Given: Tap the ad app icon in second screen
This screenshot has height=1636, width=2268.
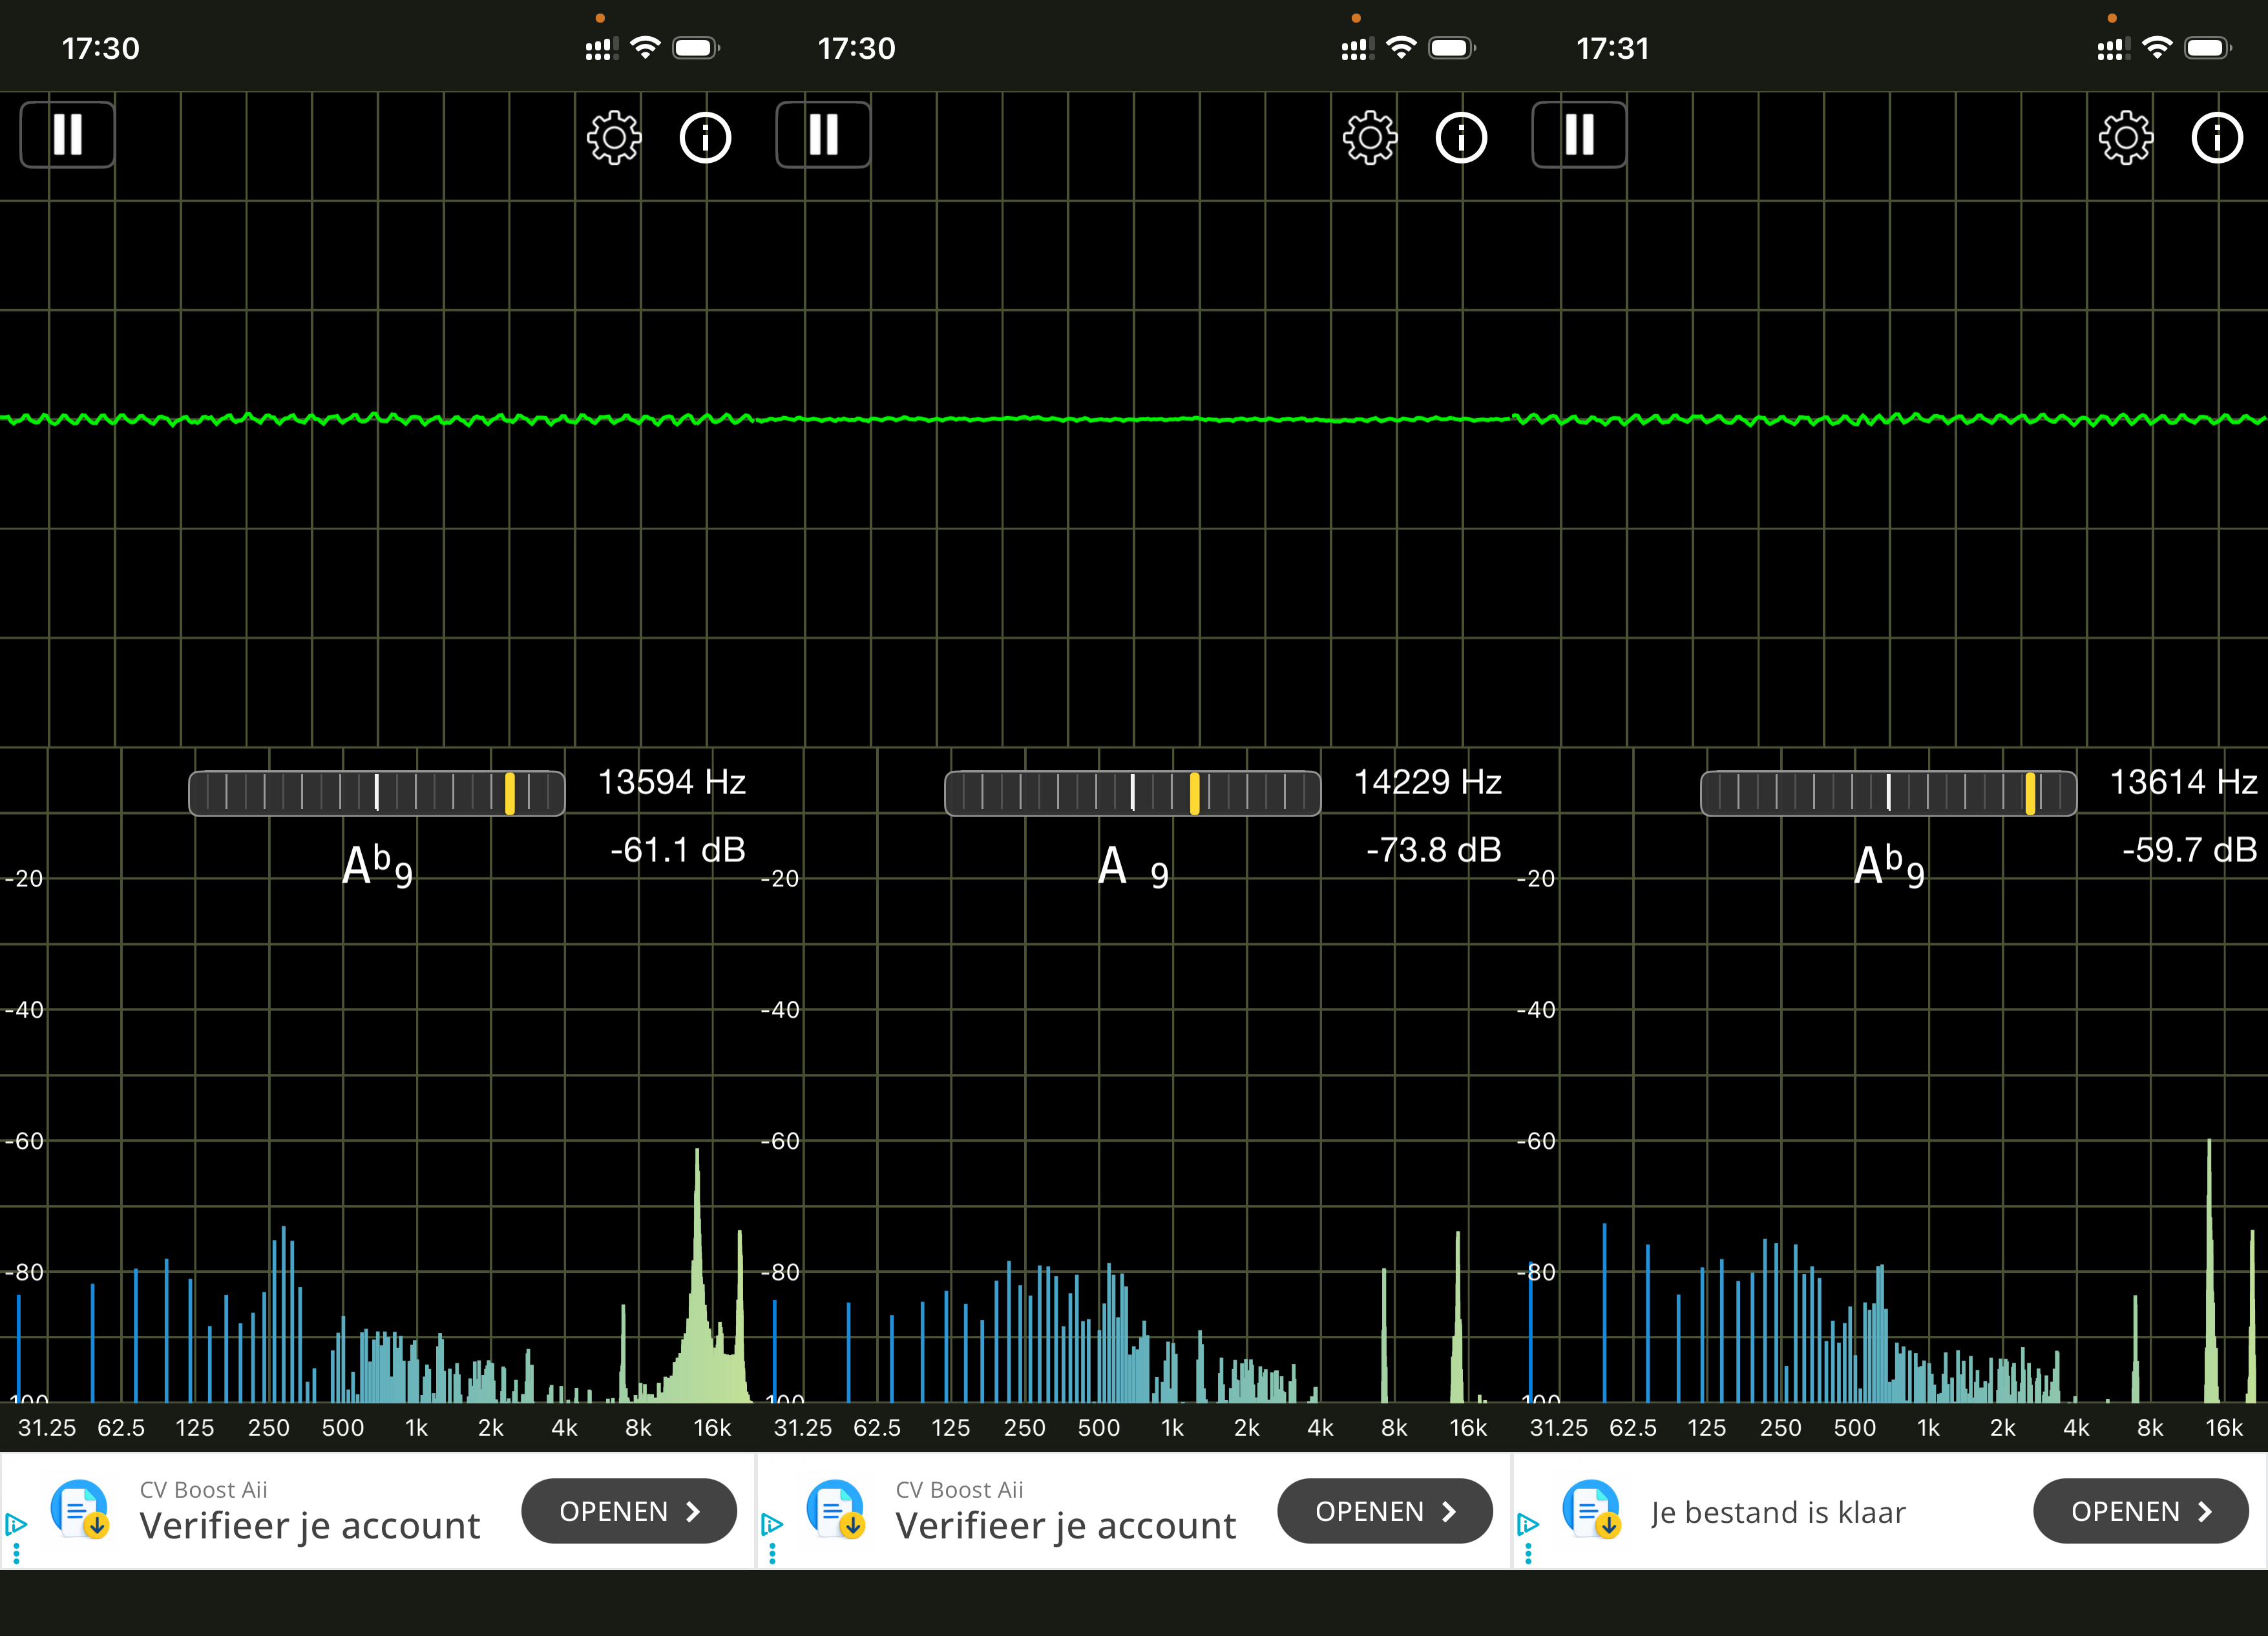Looking at the screenshot, I should coord(835,1510).
